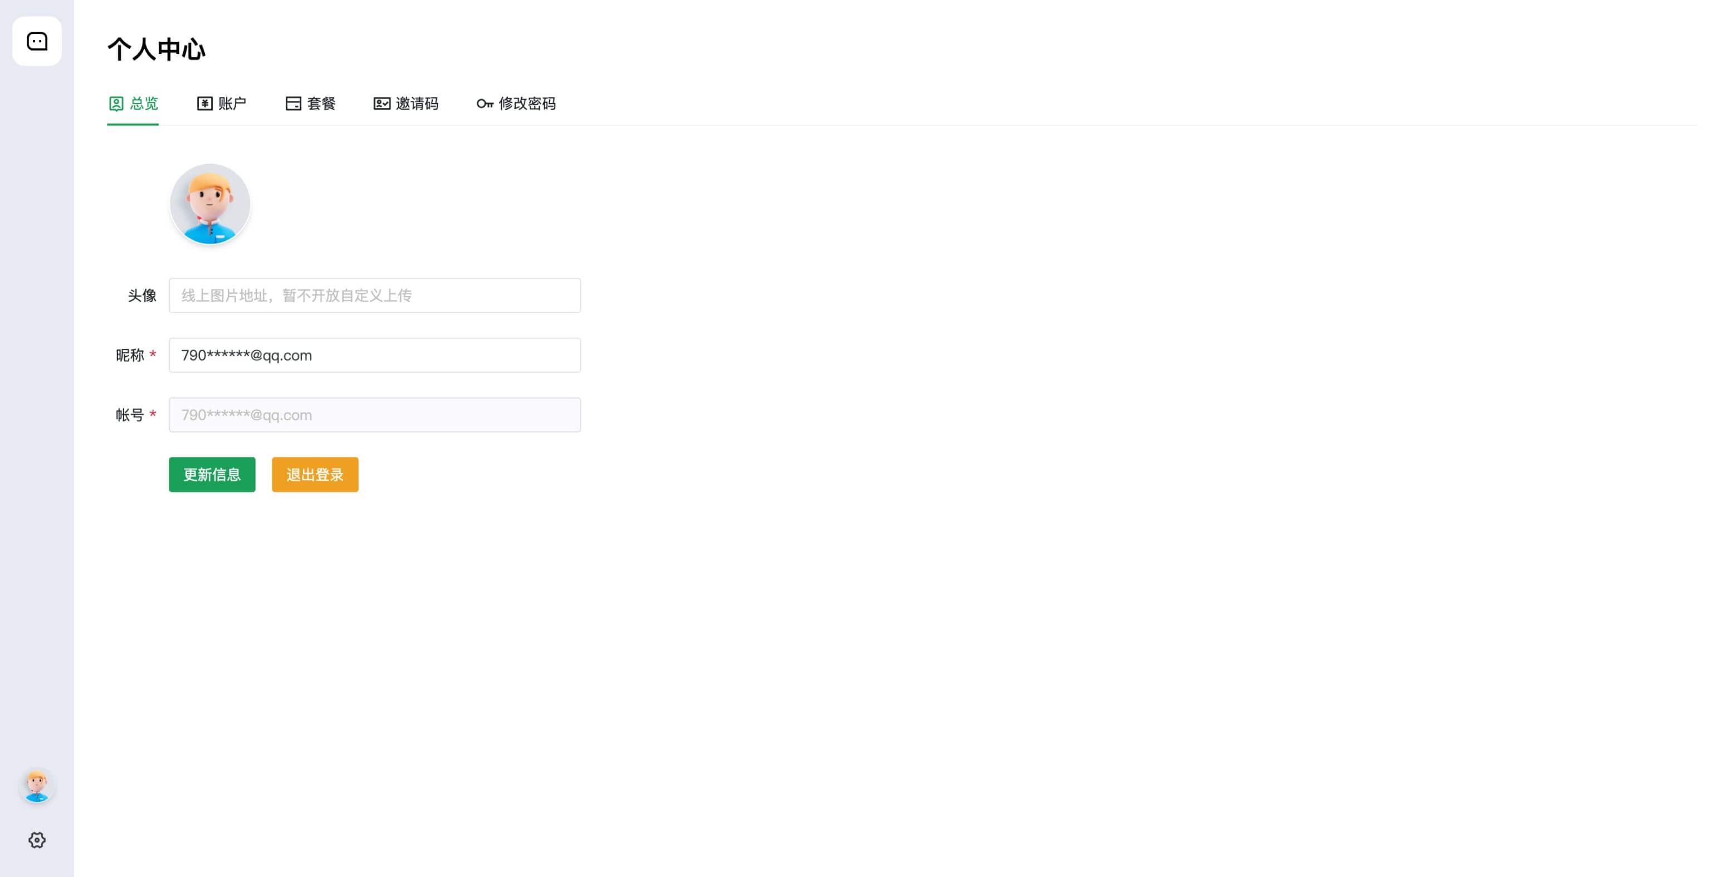Open the 套餐 tab
Viewport: 1731px width, 877px height.
coord(321,104)
